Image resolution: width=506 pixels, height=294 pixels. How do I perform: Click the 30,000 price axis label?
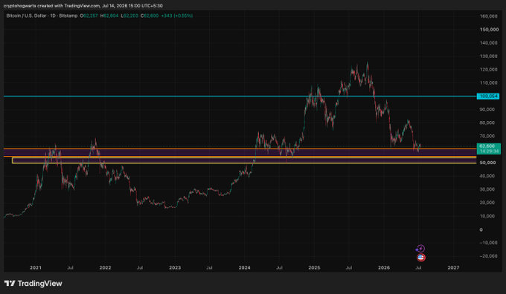point(487,189)
